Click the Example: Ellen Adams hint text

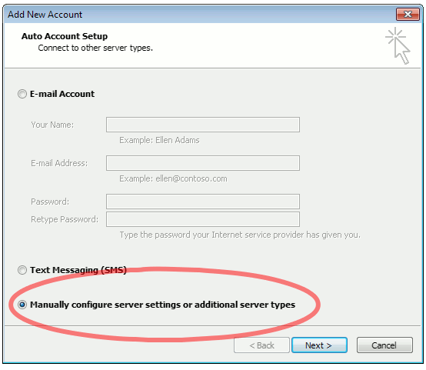[159, 140]
